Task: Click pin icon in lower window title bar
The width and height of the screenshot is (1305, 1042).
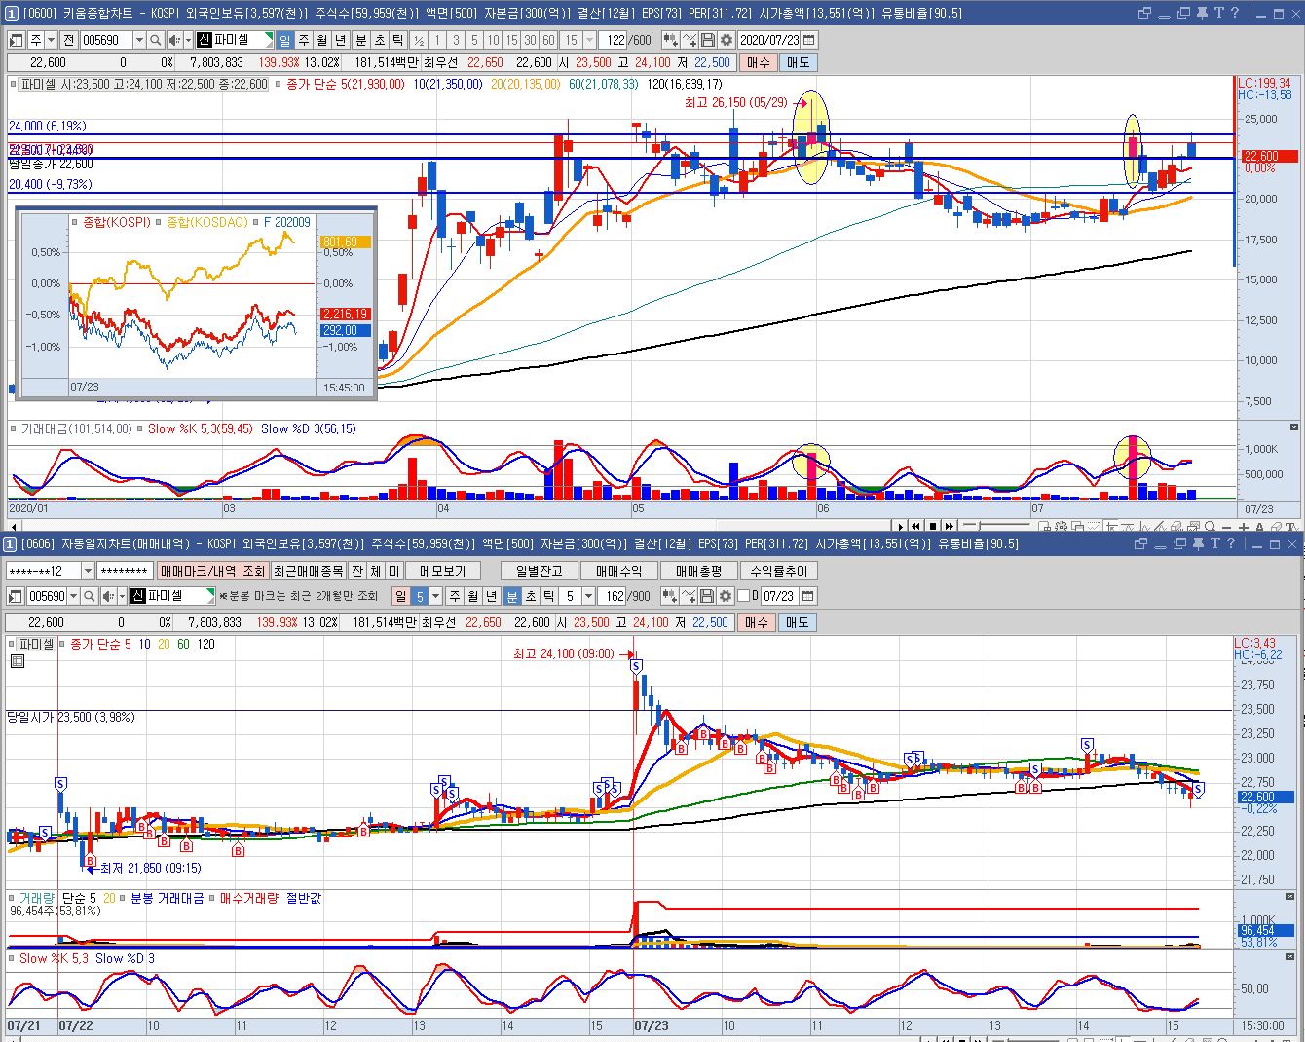Action: (x=1198, y=543)
